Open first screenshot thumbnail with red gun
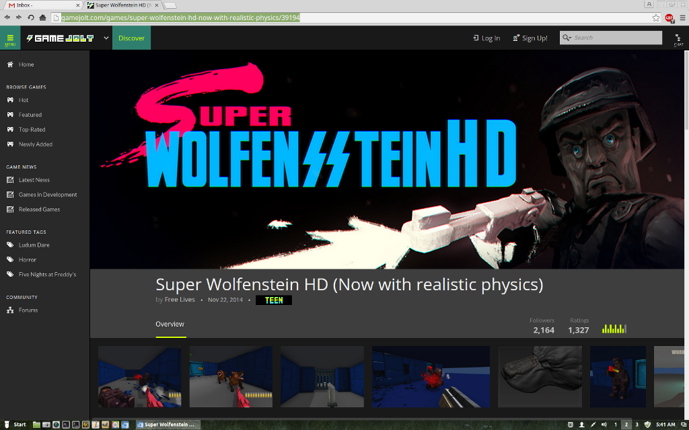The height and width of the screenshot is (430, 689). pos(140,376)
